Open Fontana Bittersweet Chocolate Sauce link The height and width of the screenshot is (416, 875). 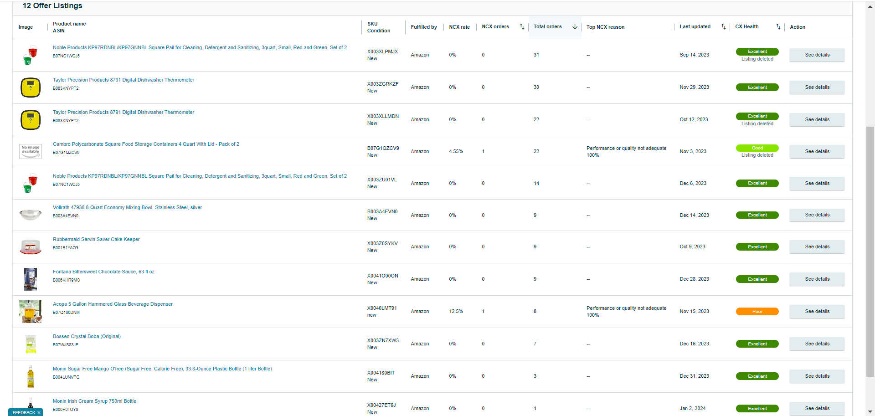tap(103, 272)
